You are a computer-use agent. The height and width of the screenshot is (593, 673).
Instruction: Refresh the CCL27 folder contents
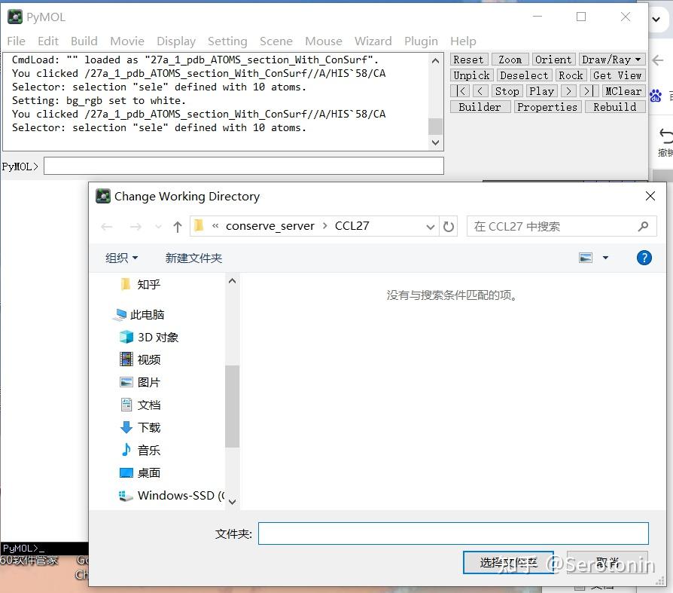(449, 226)
